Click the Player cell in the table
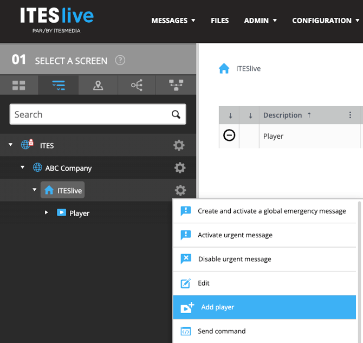 [309, 136]
